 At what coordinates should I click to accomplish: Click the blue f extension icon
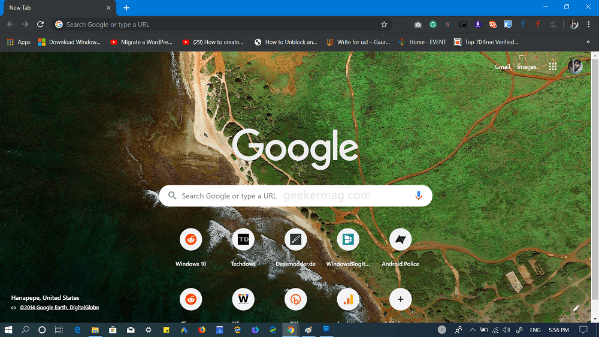[522, 25]
